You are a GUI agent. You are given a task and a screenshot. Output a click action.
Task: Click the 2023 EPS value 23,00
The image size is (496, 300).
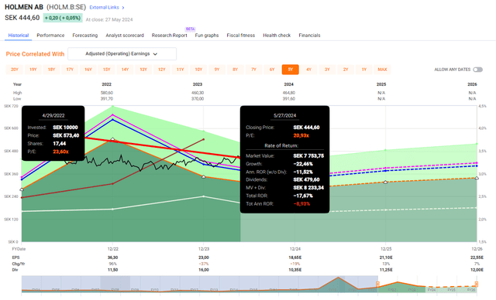click(203, 257)
